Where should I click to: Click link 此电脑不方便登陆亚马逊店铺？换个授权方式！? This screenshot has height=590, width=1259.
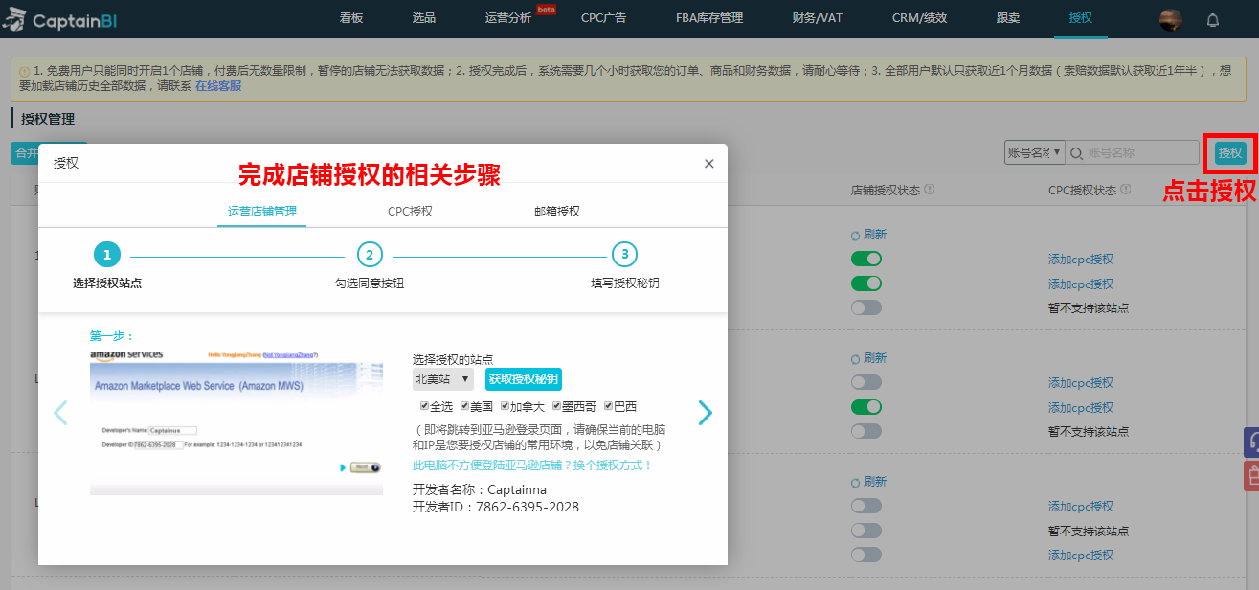[x=532, y=465]
